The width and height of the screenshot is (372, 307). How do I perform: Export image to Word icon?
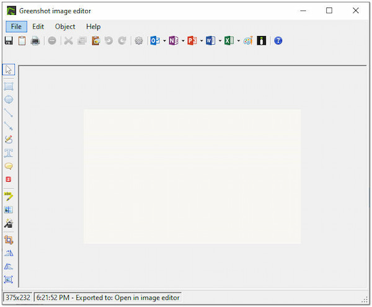pyautogui.click(x=211, y=41)
